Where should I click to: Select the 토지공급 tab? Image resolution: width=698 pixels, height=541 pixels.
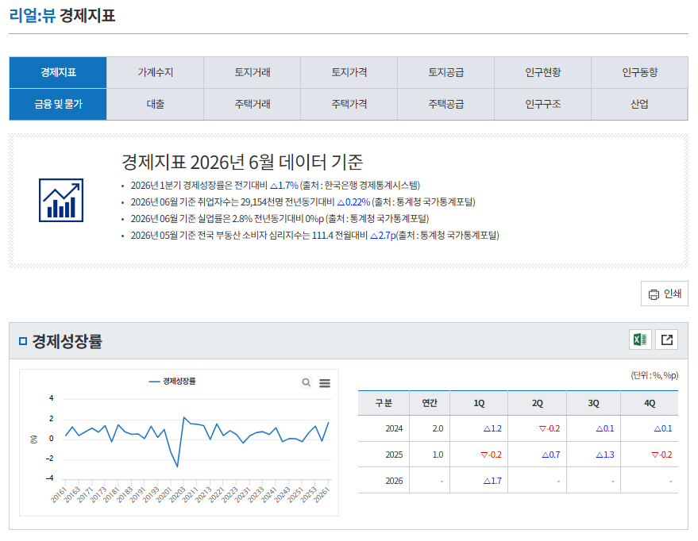tap(446, 72)
